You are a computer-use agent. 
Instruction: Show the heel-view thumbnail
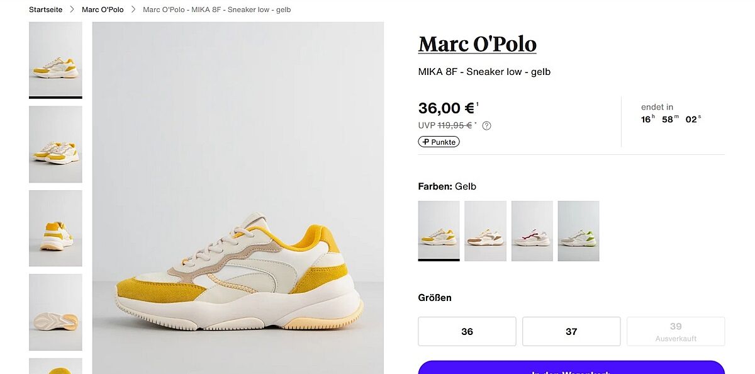point(55,228)
